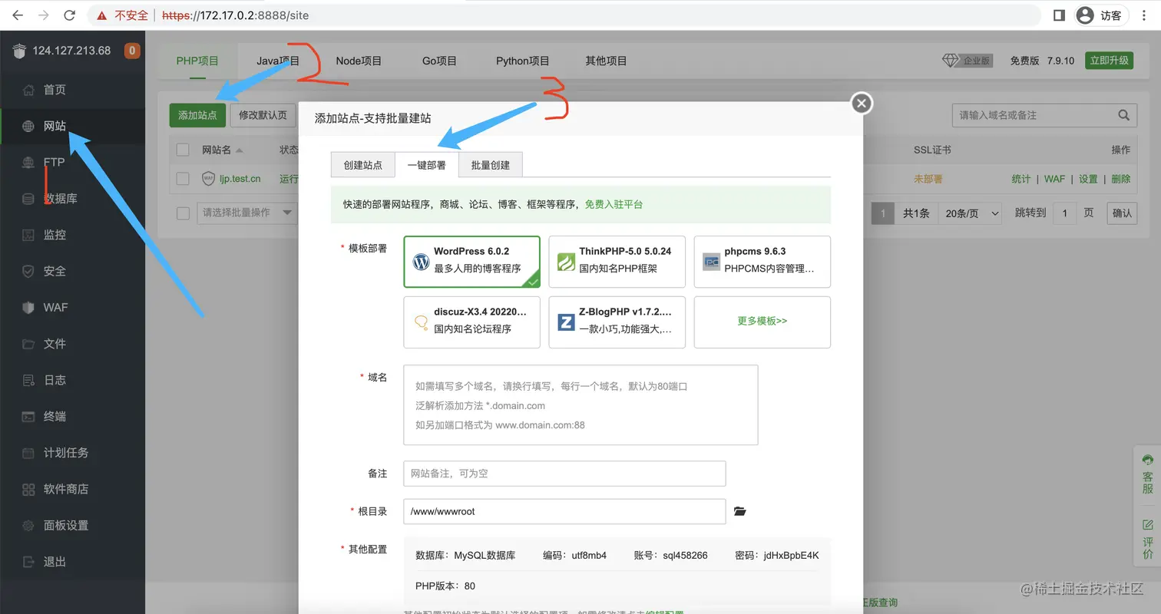Check the ljp.test.cn row checkbox

click(183, 179)
